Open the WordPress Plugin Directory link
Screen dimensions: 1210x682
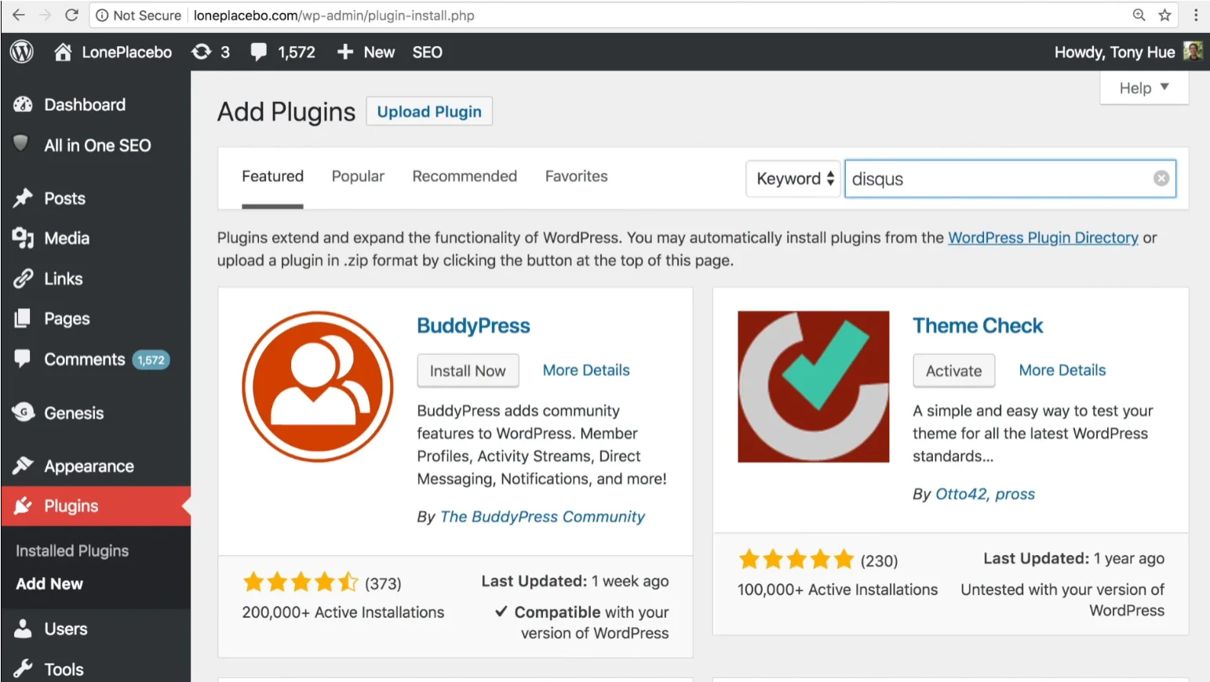[1043, 238]
